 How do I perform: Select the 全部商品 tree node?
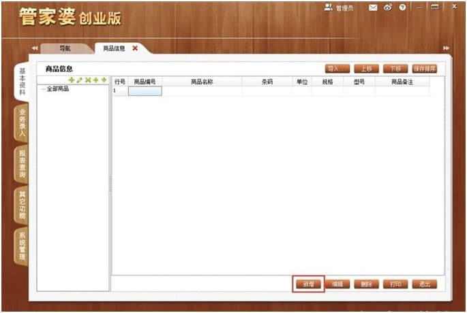[57, 89]
